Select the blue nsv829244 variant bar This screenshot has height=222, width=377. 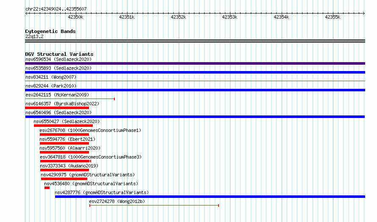[x=195, y=90]
